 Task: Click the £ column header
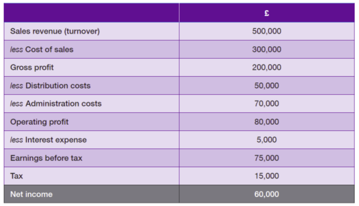[x=266, y=13]
